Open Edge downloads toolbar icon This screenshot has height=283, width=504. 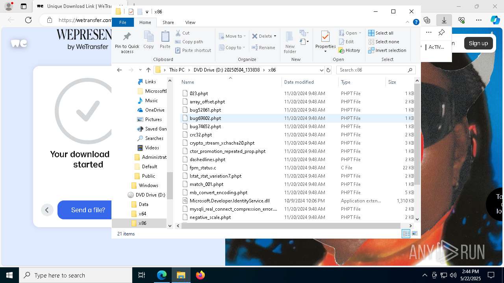pyautogui.click(x=444, y=20)
